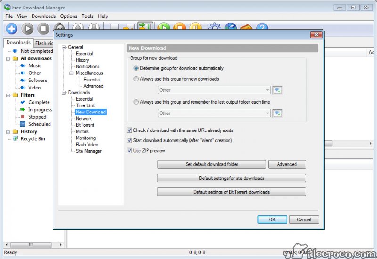Click the yellow Pause All downloads icon

[196, 26]
